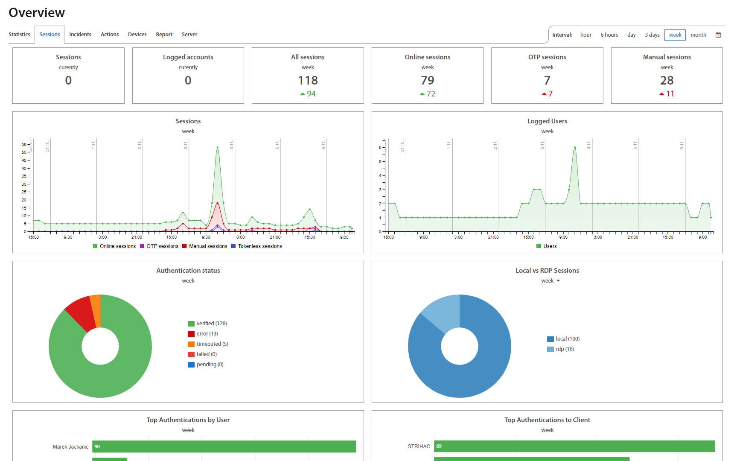
Task: Toggle OTP sessions legend series
Action: [x=159, y=246]
